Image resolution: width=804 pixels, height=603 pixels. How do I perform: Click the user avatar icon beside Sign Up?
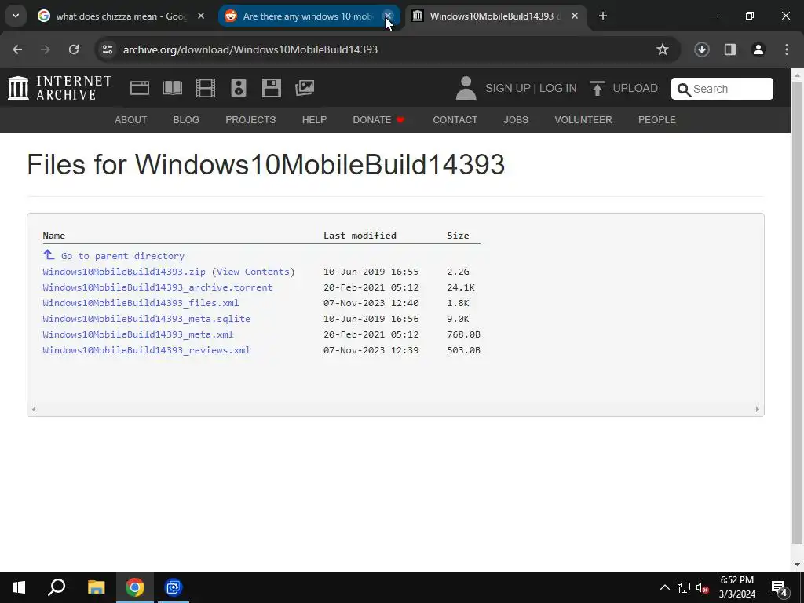466,88
